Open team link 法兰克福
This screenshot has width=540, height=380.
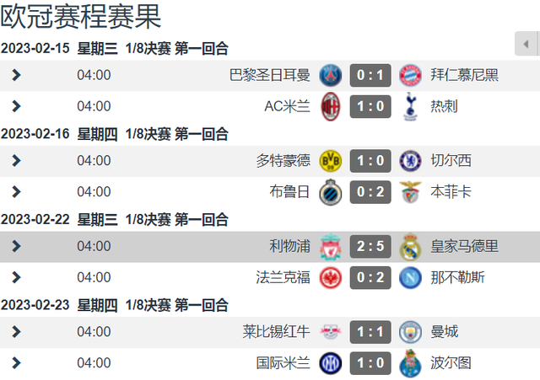(283, 277)
